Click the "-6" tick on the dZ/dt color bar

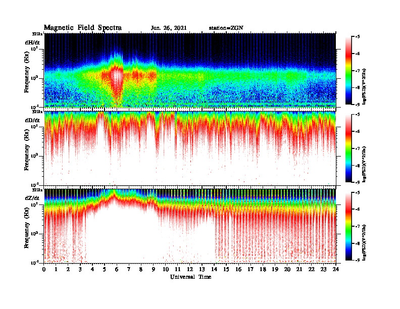click(x=357, y=209)
